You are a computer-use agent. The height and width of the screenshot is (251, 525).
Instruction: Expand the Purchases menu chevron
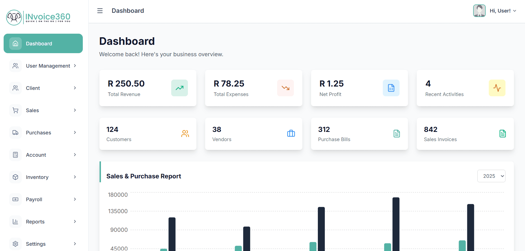pyautogui.click(x=75, y=132)
